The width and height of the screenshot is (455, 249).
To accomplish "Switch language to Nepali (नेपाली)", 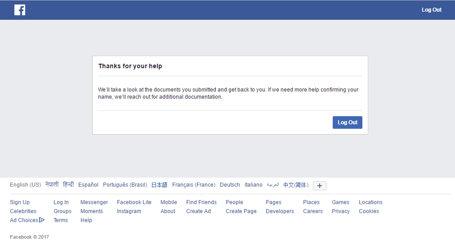I will pos(52,184).
